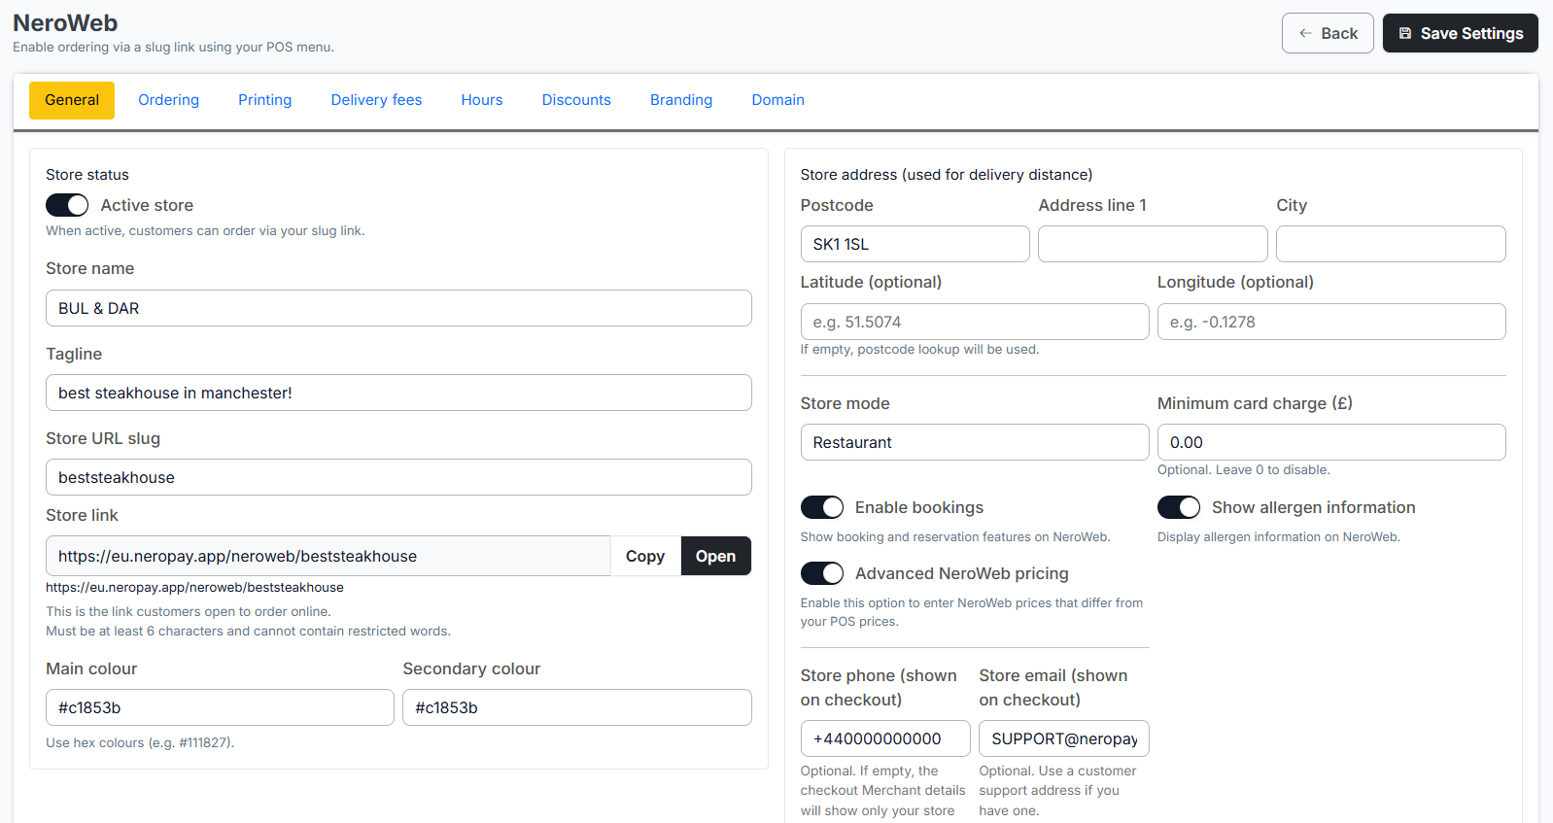Open the store link in browser
This screenshot has height=823, width=1553.
coord(715,556)
